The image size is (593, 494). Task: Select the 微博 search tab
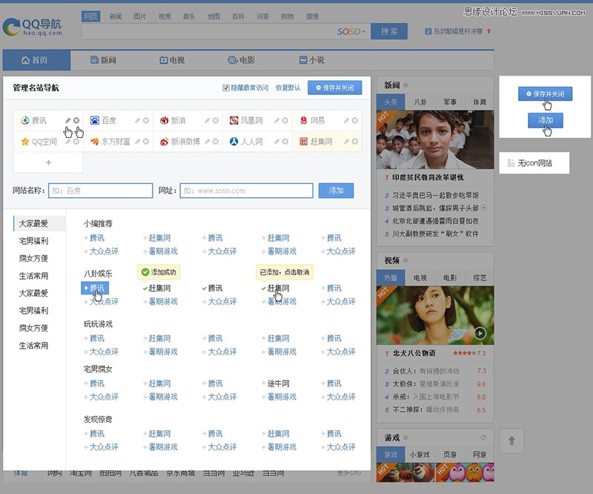click(312, 16)
